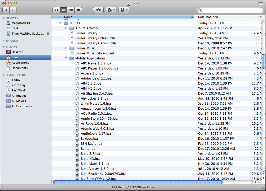Select all-in Notes 1.6.ipa
The width and height of the screenshot is (266, 191).
[x=96, y=104]
